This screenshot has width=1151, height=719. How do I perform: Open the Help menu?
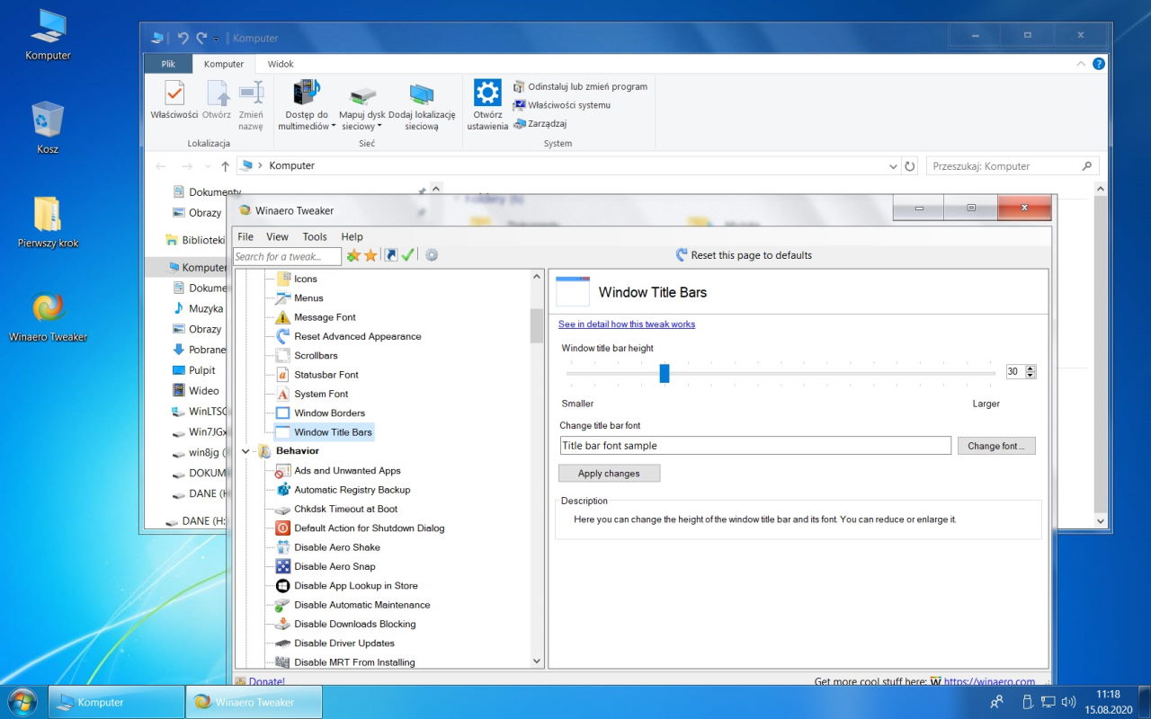[352, 236]
